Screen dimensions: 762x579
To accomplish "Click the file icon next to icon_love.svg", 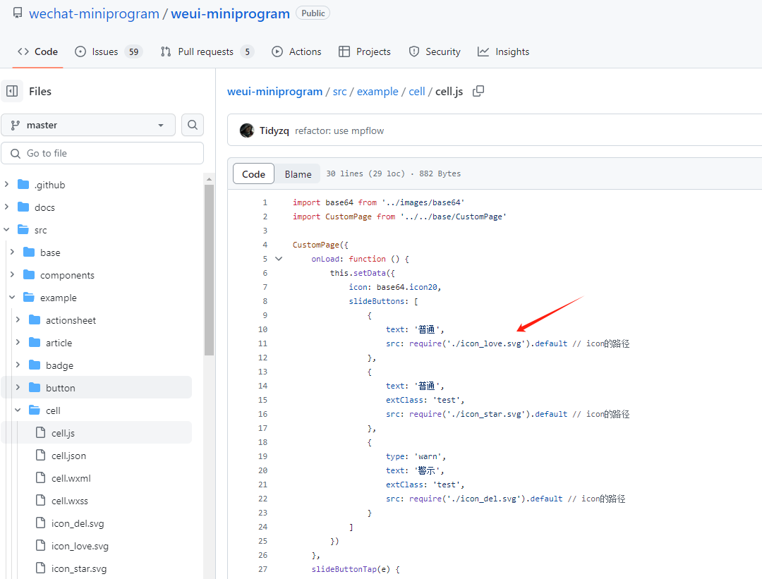I will tap(41, 545).
